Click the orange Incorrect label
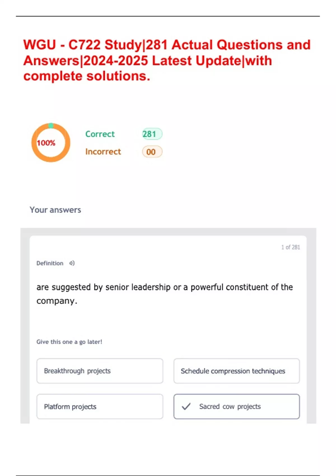 pyautogui.click(x=103, y=152)
